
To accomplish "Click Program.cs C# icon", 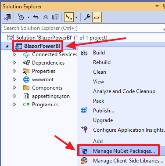I will (x=26, y=105).
